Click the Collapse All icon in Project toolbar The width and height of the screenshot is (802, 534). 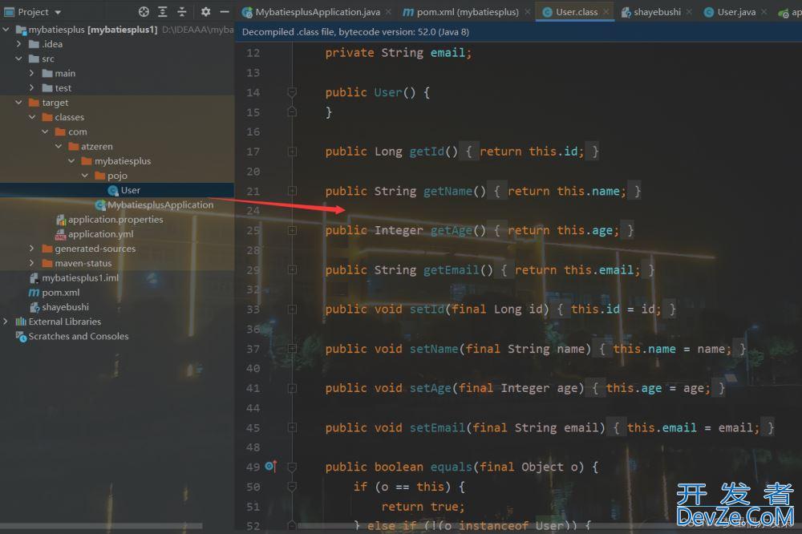click(181, 12)
